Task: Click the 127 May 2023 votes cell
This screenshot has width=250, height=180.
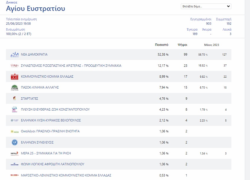Action: pyautogui.click(x=224, y=55)
